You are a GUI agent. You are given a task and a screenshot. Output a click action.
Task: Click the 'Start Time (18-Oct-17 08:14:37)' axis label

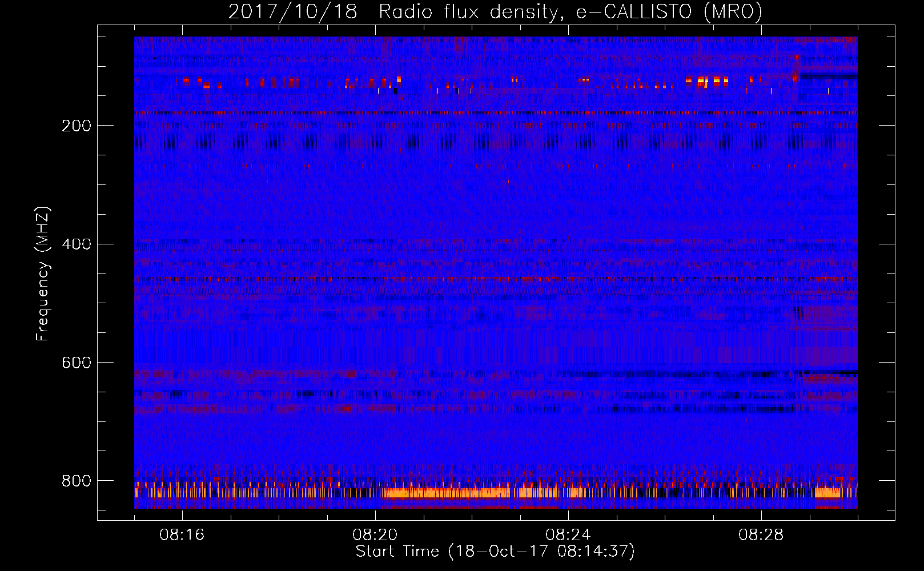[495, 552]
